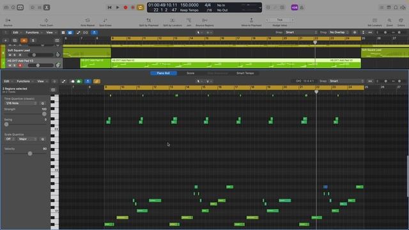Solo the Soft Square Lead track
The height and width of the screenshot is (230, 409).
[15, 55]
